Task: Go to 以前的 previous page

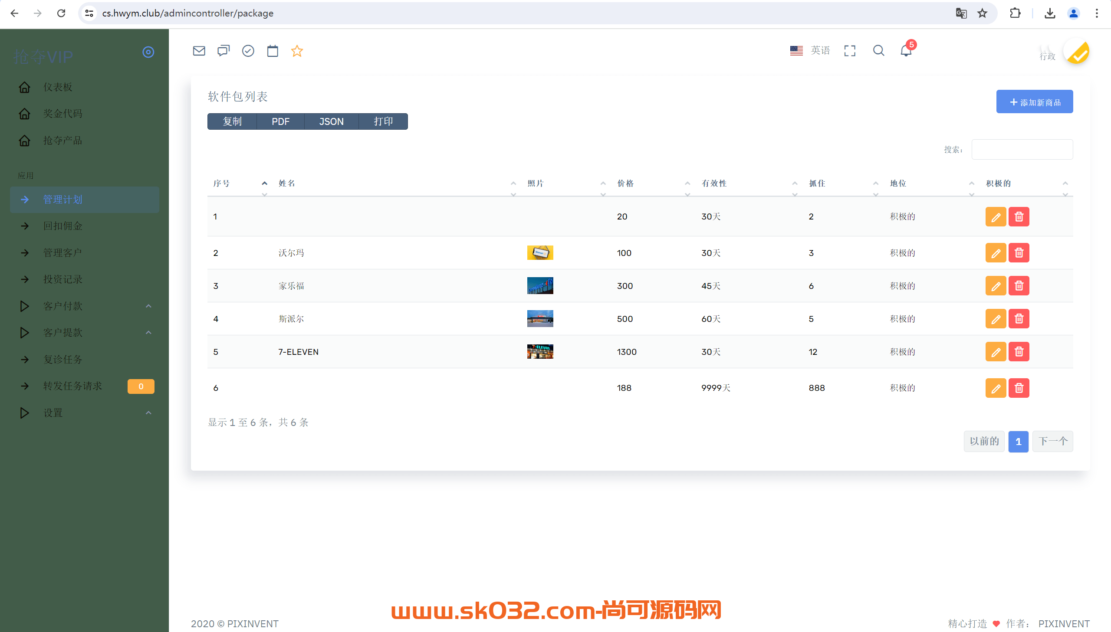Action: pos(984,442)
